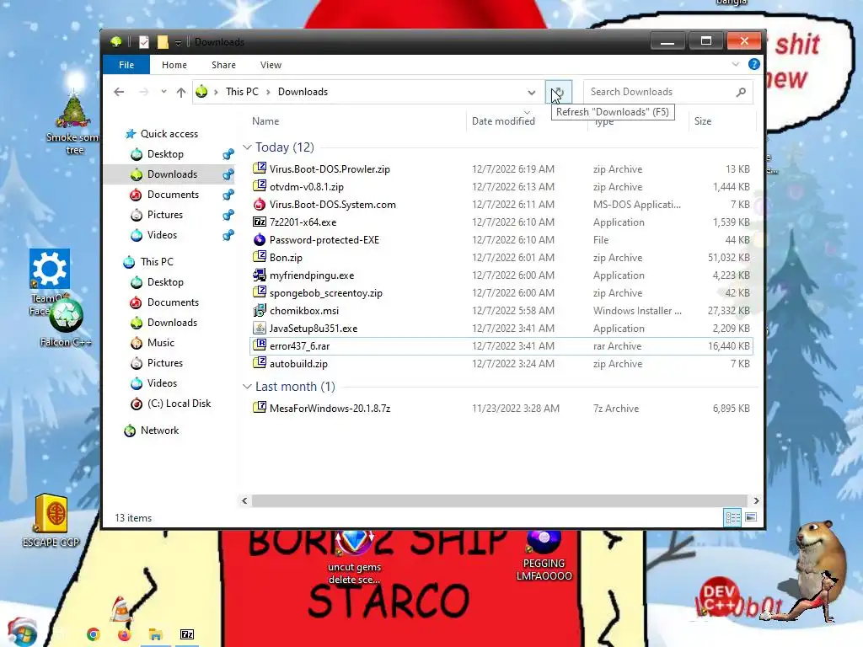Sort by the Name column header
Viewport: 863px width, 647px height.
[265, 121]
